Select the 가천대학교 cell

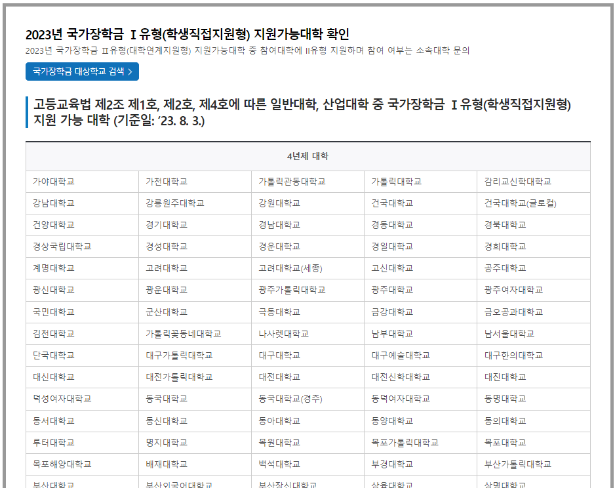pyautogui.click(x=195, y=182)
